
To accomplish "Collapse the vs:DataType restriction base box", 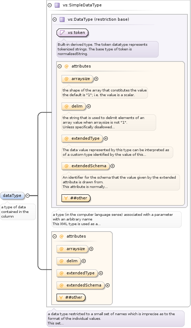I will (x=54, y=19).
